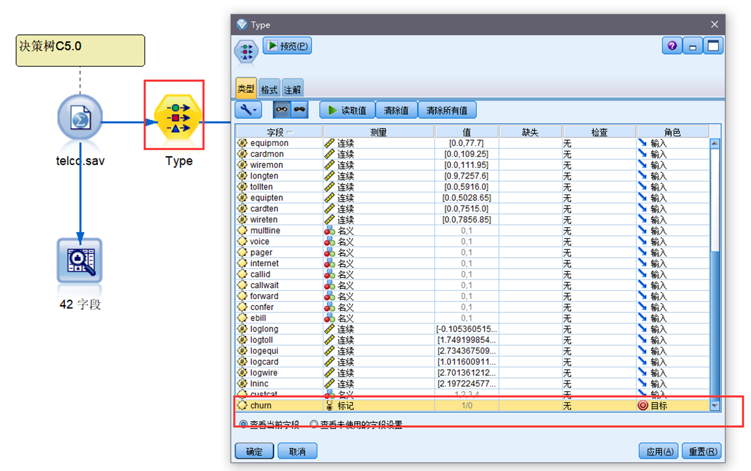Open measurement dropdown for multiline field
The width and height of the screenshot is (751, 471).
(379, 231)
